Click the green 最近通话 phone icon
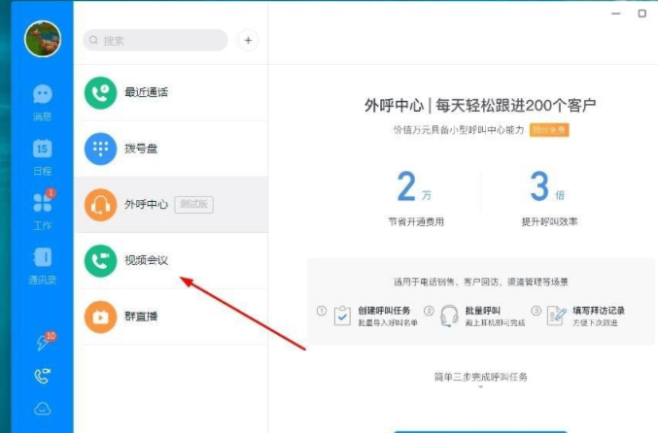The height and width of the screenshot is (433, 658). click(100, 92)
